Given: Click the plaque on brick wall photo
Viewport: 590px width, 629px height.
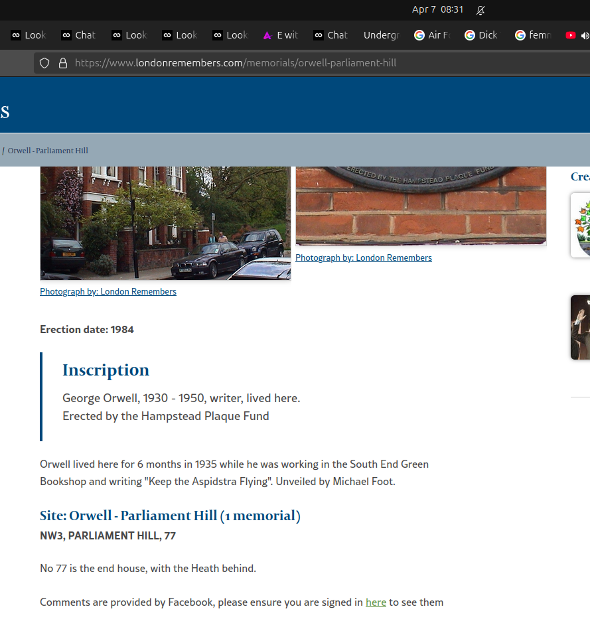Looking at the screenshot, I should 421,206.
